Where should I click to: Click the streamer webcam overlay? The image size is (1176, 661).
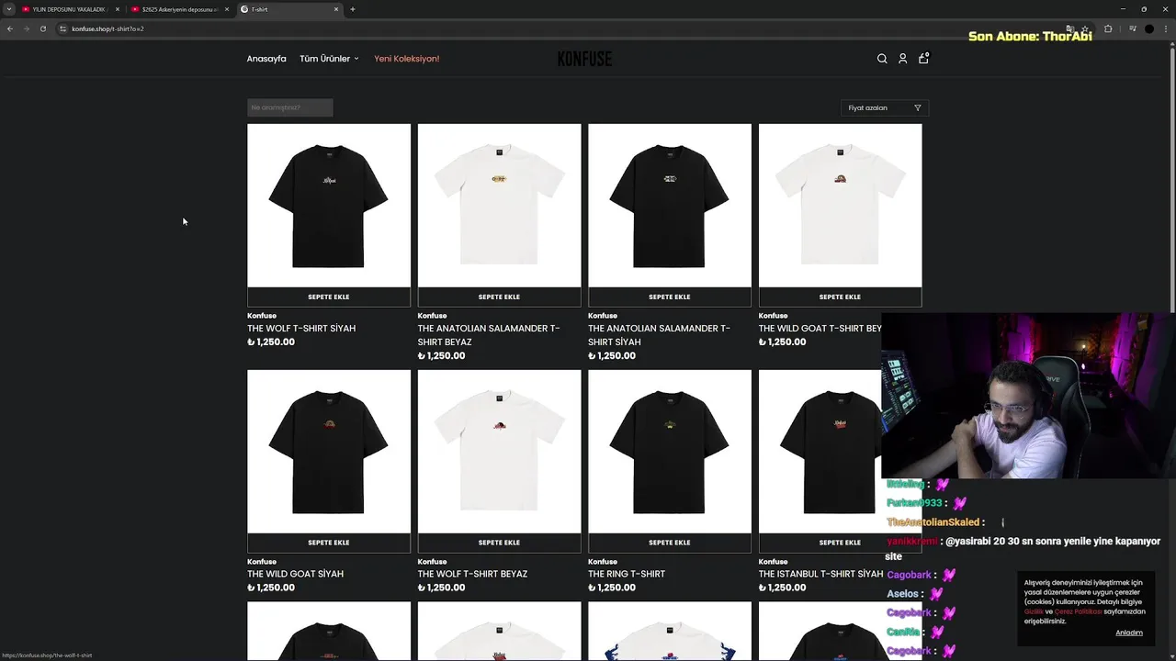pos(1028,397)
